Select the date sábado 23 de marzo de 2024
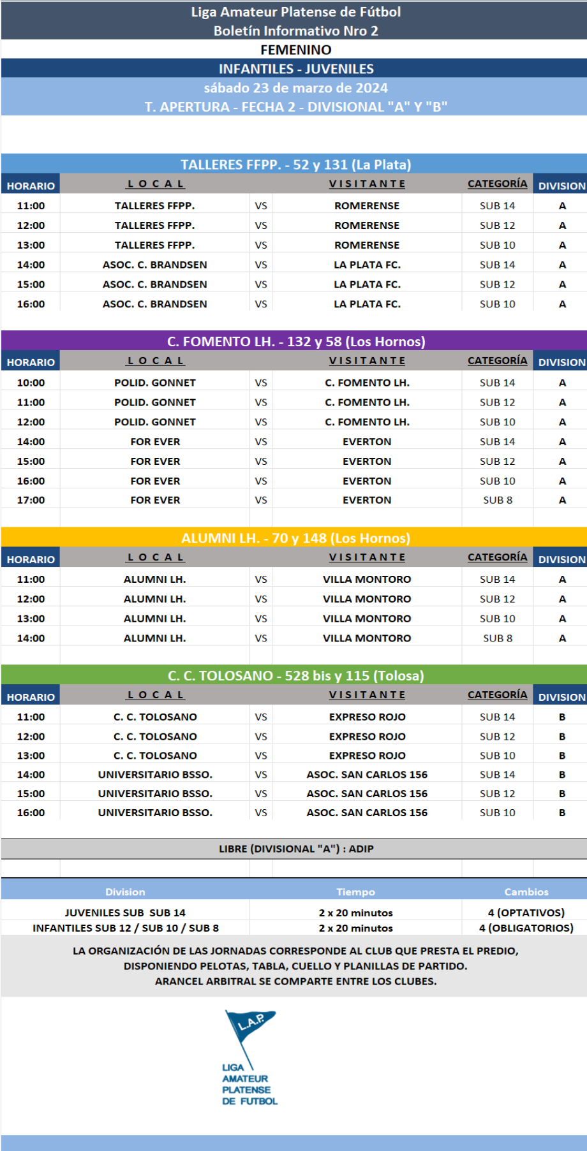Viewport: 587px width, 1151px height. click(x=295, y=88)
